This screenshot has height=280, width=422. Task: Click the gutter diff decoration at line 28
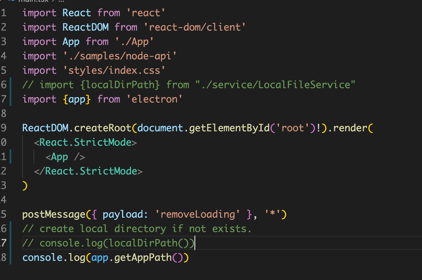11,257
